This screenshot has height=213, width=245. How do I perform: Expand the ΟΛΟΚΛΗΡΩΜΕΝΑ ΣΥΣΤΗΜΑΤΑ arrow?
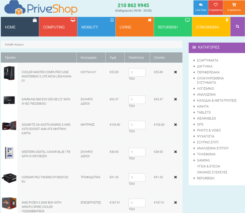tap(194, 78)
